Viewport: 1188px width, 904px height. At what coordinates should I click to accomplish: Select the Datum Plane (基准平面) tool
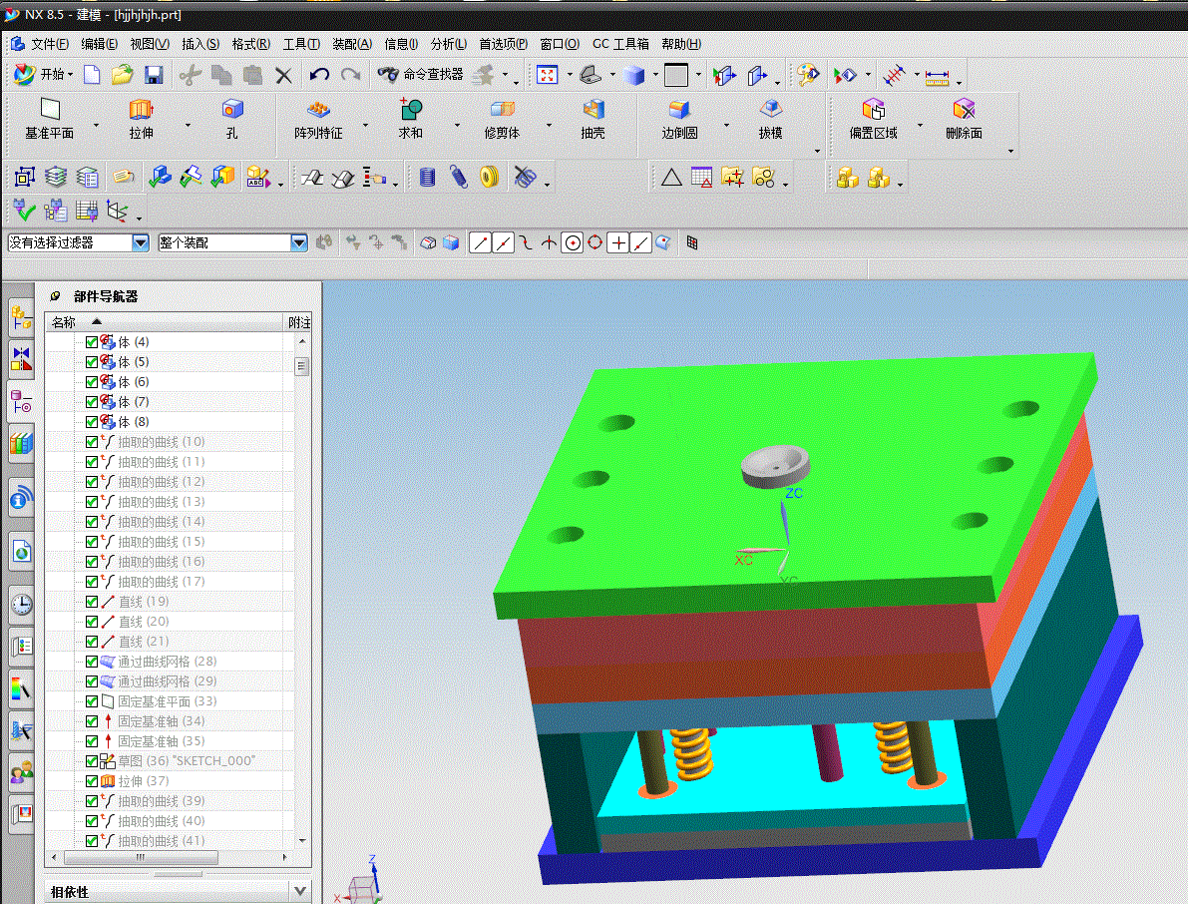pos(49,119)
